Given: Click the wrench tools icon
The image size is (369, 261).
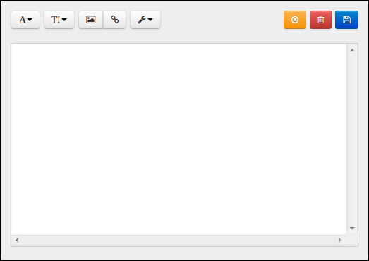Looking at the screenshot, I should (x=142, y=20).
